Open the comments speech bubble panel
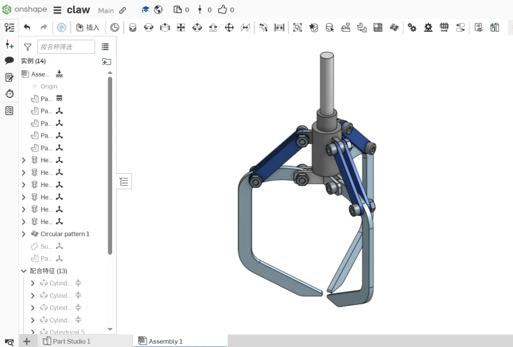 coord(9,60)
